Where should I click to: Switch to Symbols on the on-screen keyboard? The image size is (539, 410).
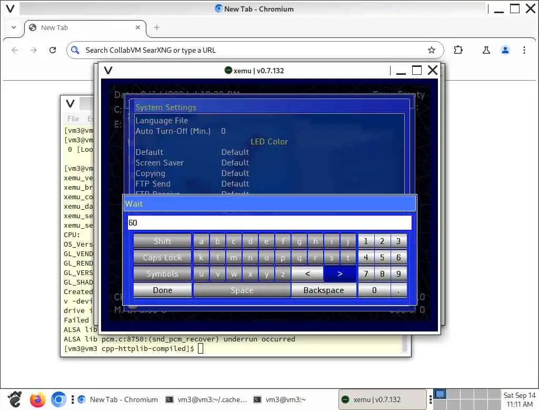click(162, 274)
